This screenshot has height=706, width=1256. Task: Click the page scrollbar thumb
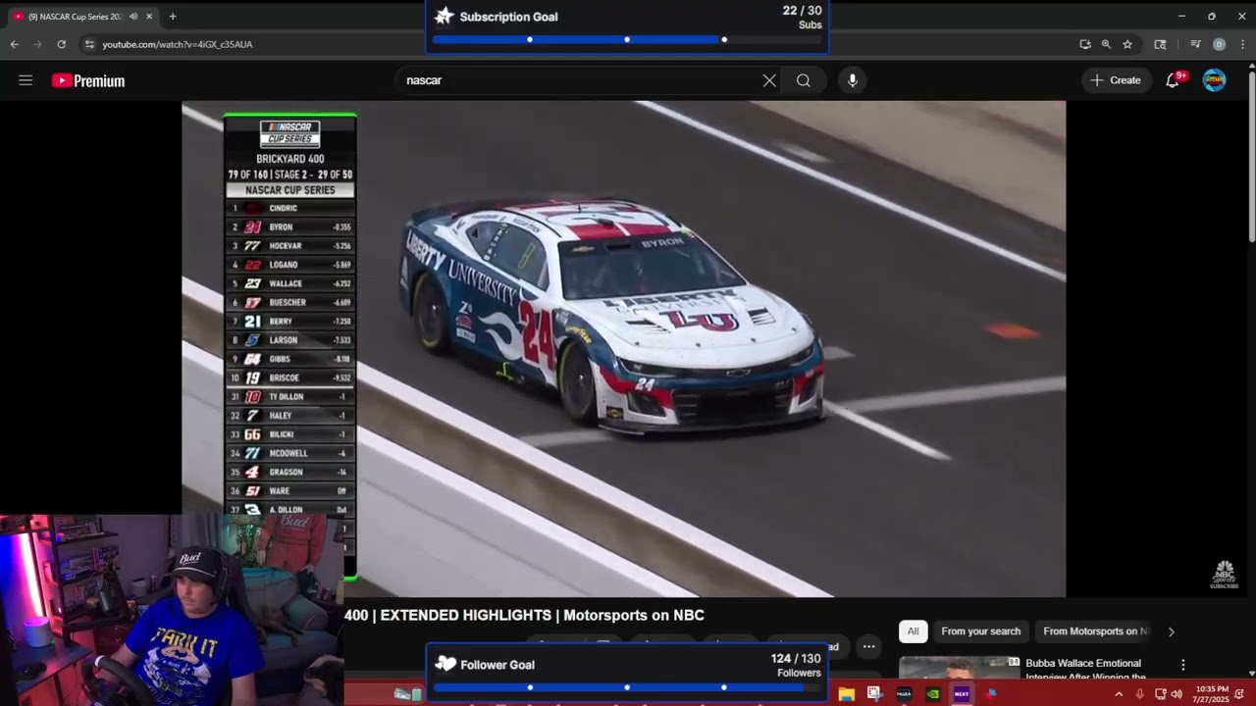click(x=1251, y=157)
